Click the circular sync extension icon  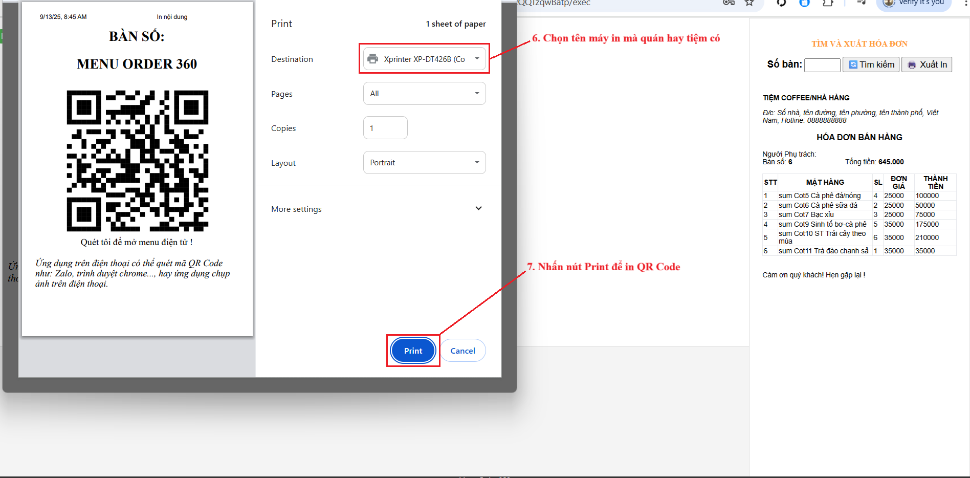click(781, 3)
